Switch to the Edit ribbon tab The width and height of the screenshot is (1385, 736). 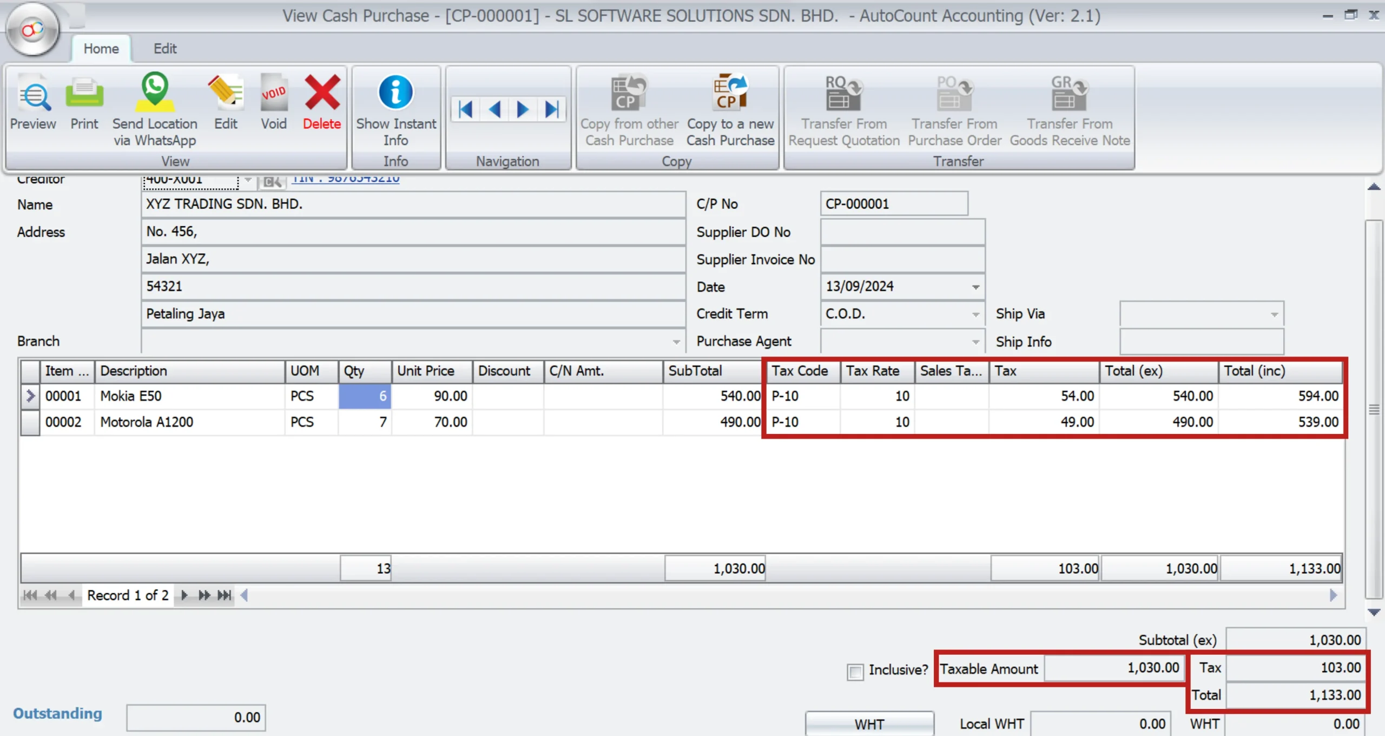pyautogui.click(x=165, y=49)
